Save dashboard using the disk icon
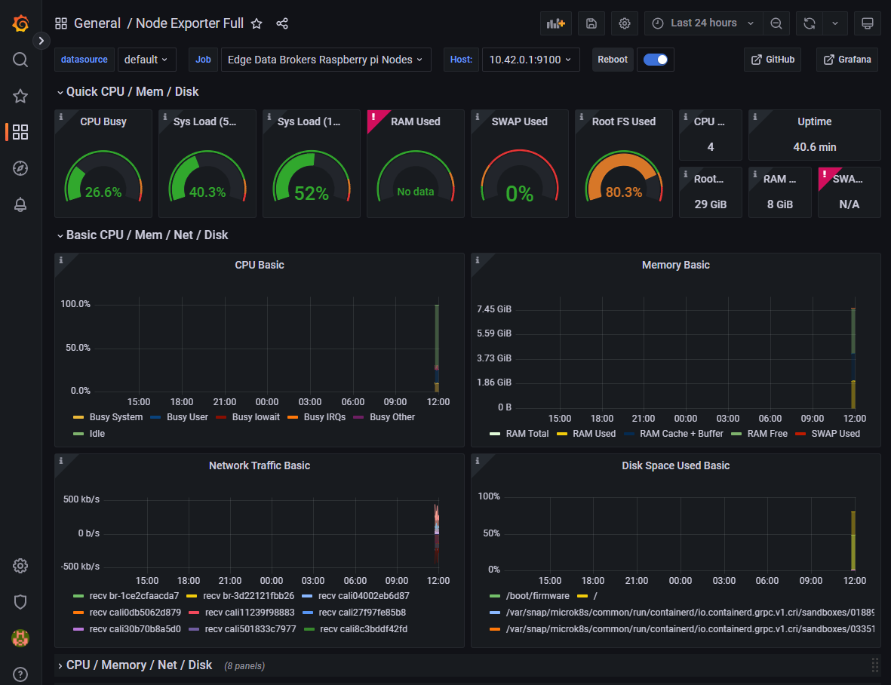Image resolution: width=891 pixels, height=685 pixels. pyautogui.click(x=591, y=23)
